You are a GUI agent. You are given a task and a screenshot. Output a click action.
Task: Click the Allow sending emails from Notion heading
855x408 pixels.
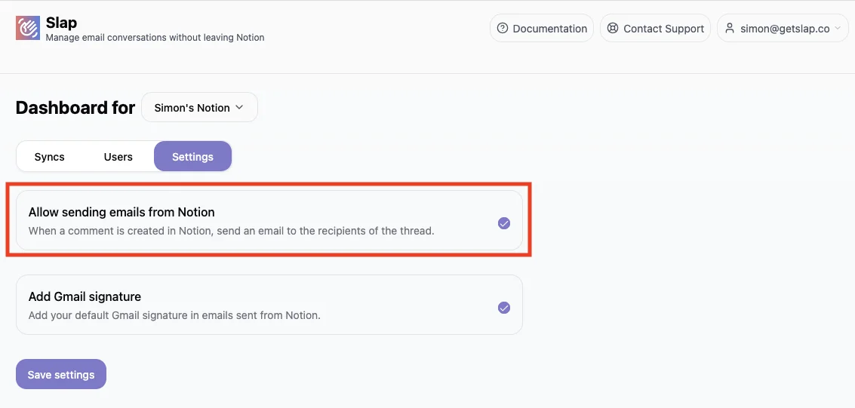(121, 212)
